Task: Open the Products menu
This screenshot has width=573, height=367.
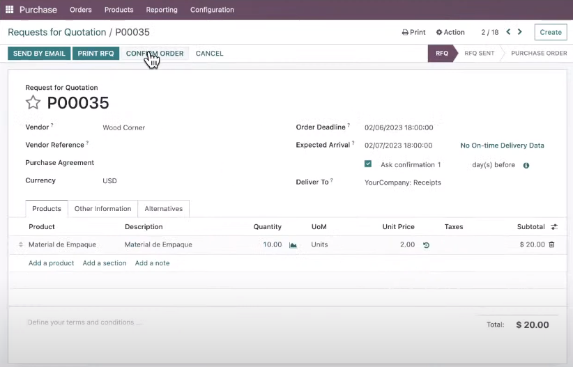Action: click(119, 10)
